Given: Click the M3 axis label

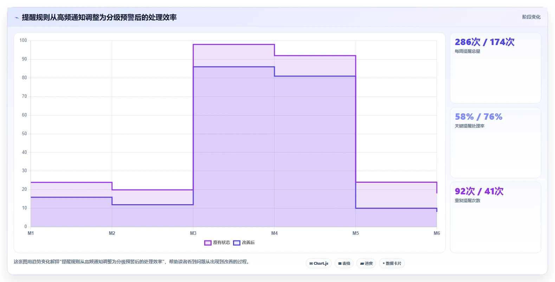Looking at the screenshot, I should click(x=193, y=233).
